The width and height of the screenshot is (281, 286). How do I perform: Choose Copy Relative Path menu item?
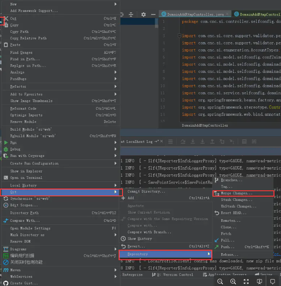coord(61,38)
